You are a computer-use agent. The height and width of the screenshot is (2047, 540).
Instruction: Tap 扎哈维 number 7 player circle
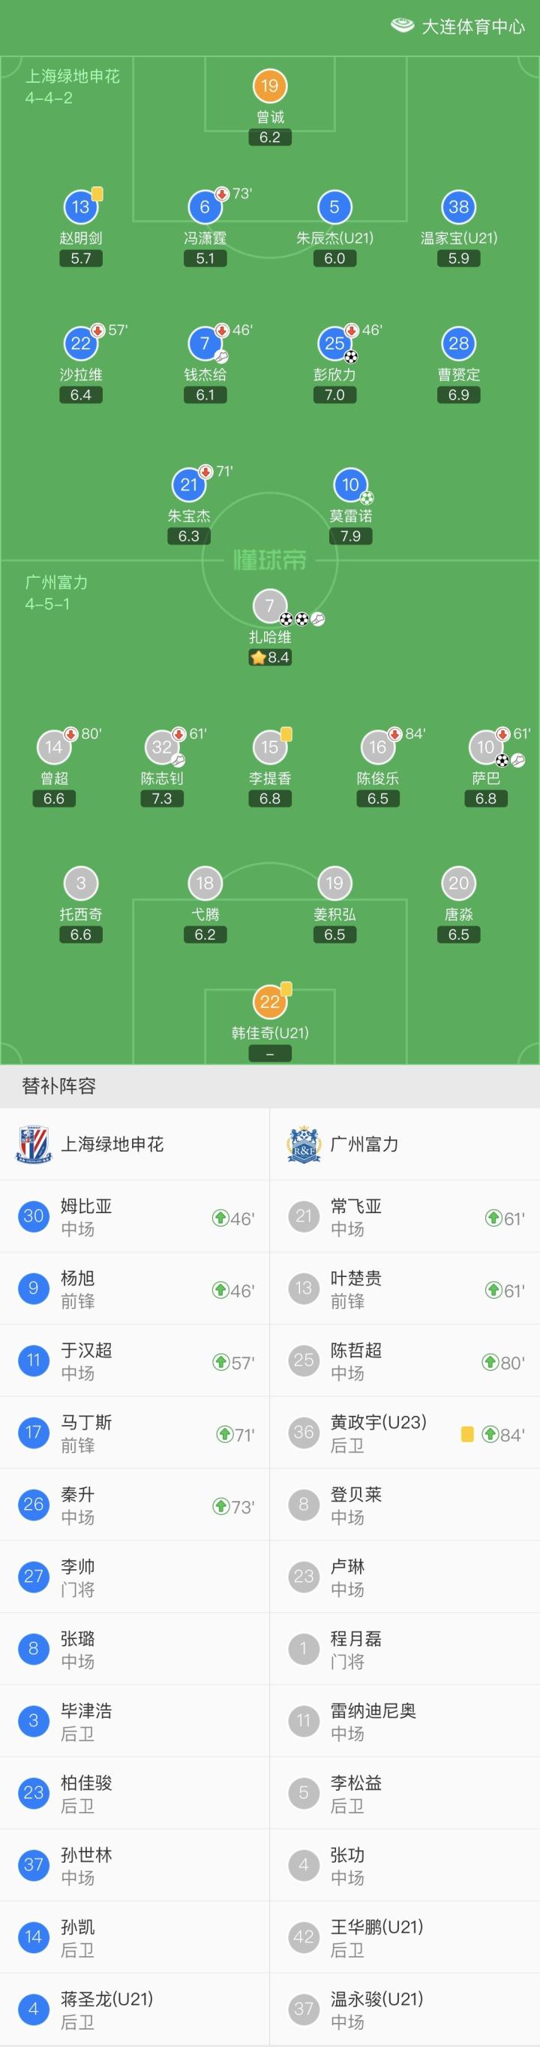coord(268,605)
